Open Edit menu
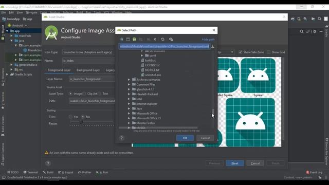Image resolution: width=329 pixels, height=185 pixels. (x=11, y=12)
